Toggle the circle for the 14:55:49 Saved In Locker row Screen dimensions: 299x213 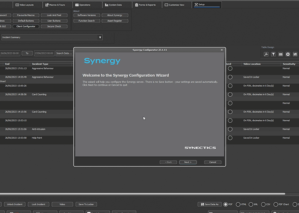pyautogui.click(x=230, y=77)
